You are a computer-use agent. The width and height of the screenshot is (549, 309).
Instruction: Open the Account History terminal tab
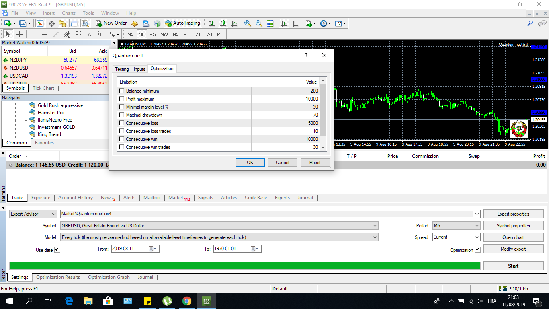(x=76, y=198)
